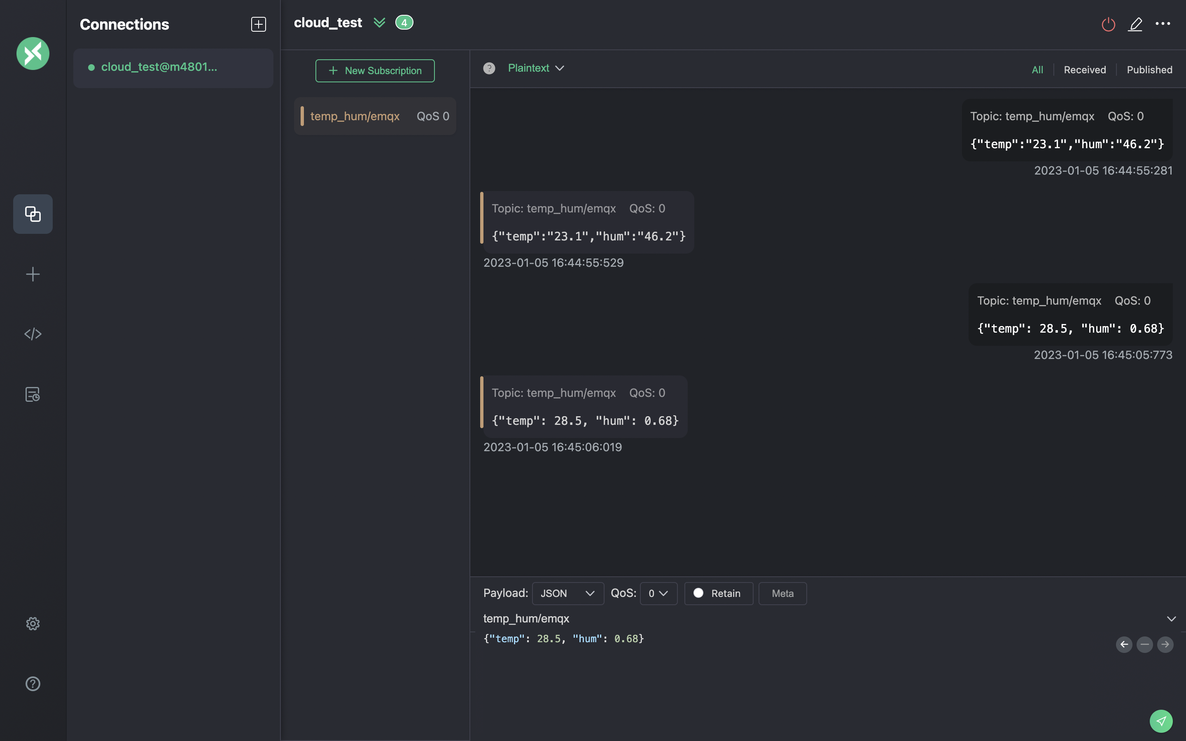Switch to the Received messages tab
This screenshot has height=741, width=1186.
pos(1084,69)
